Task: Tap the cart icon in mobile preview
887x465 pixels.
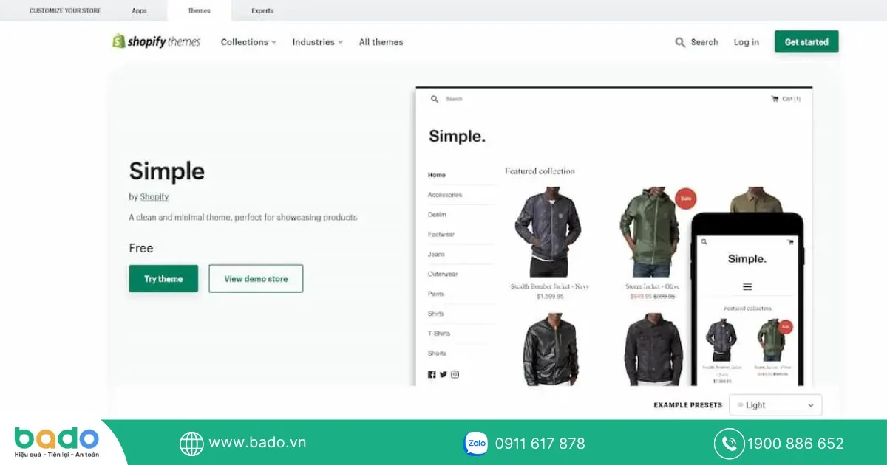Action: pos(790,241)
